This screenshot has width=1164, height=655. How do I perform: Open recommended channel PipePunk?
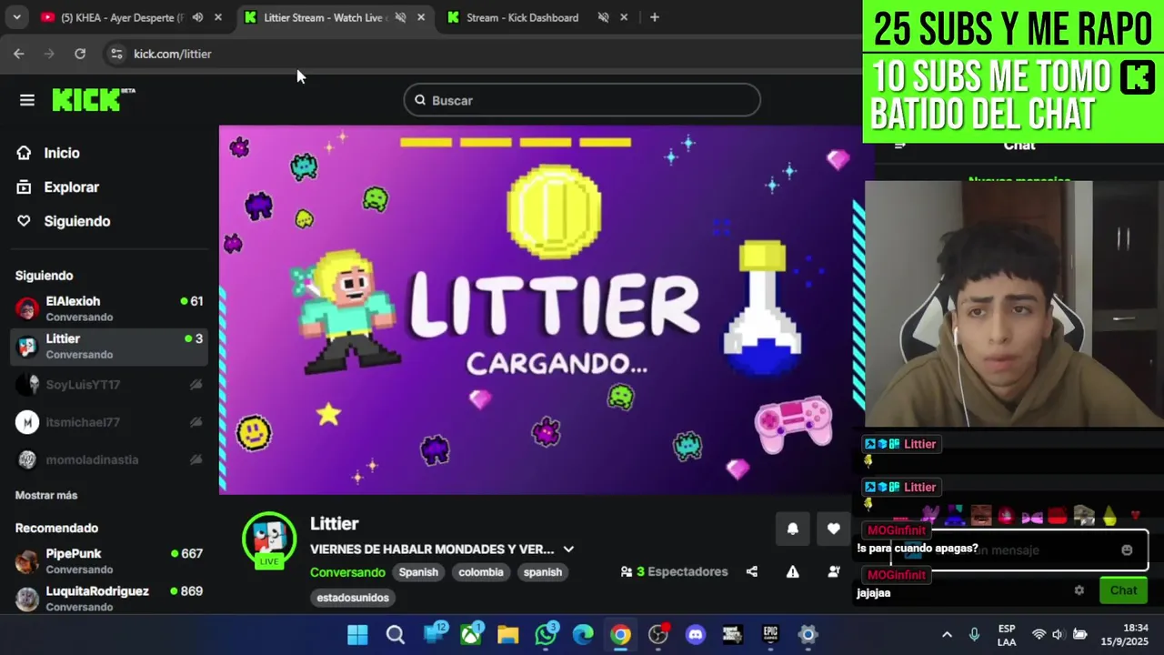[109, 560]
